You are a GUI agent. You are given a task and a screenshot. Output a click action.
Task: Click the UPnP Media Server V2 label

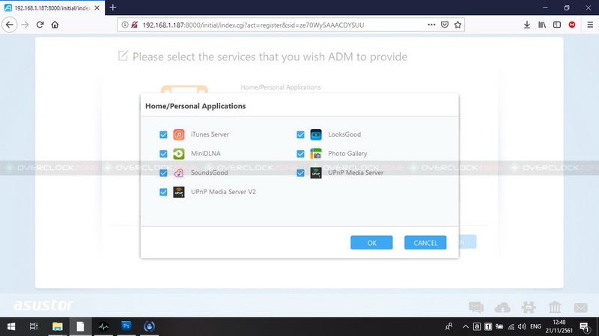(223, 192)
